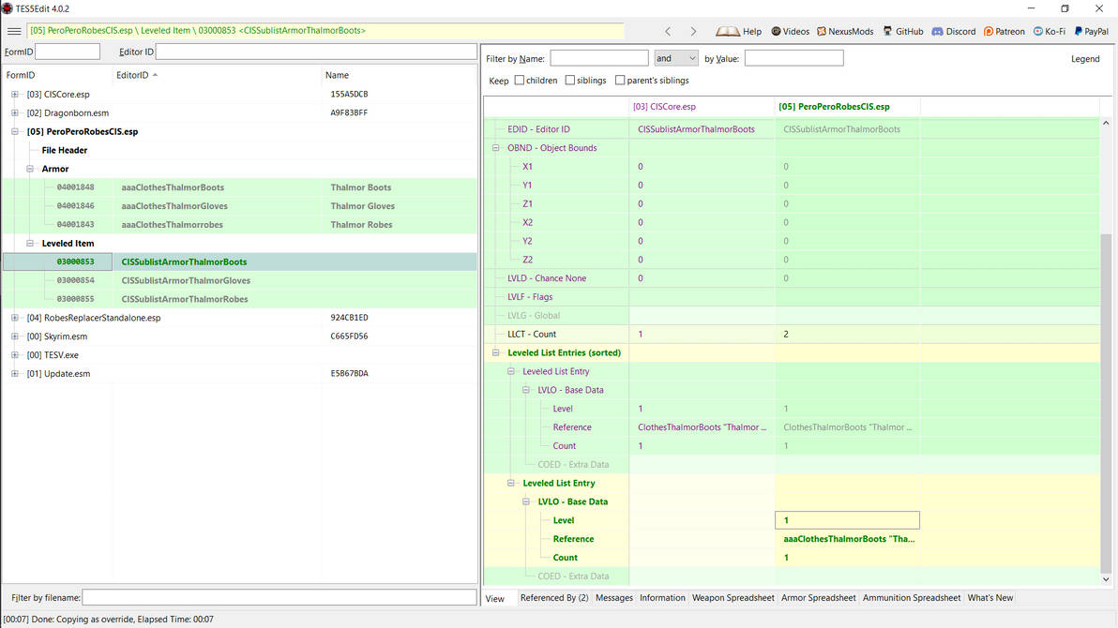Switch to the Referenced By (2) tab

pos(554,598)
